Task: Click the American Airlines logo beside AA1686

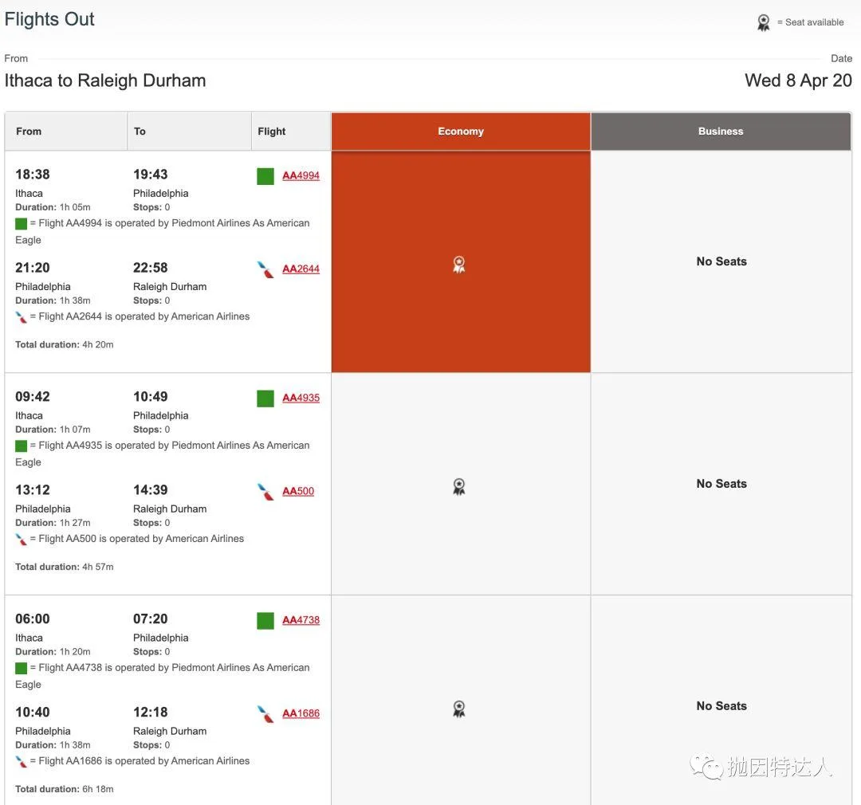Action: tap(265, 714)
